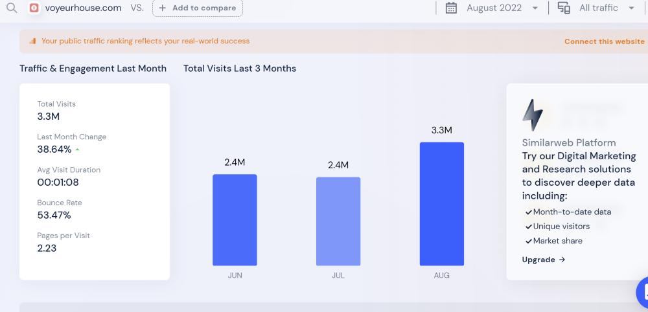Follow the Connect this website link

click(x=604, y=41)
